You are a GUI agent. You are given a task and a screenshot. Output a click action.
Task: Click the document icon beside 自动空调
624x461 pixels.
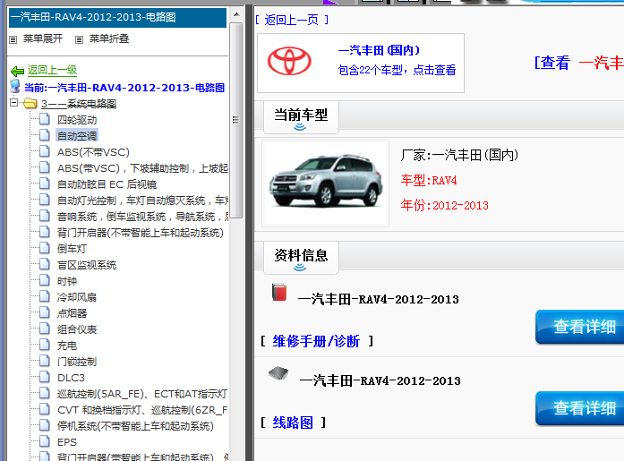coord(45,135)
